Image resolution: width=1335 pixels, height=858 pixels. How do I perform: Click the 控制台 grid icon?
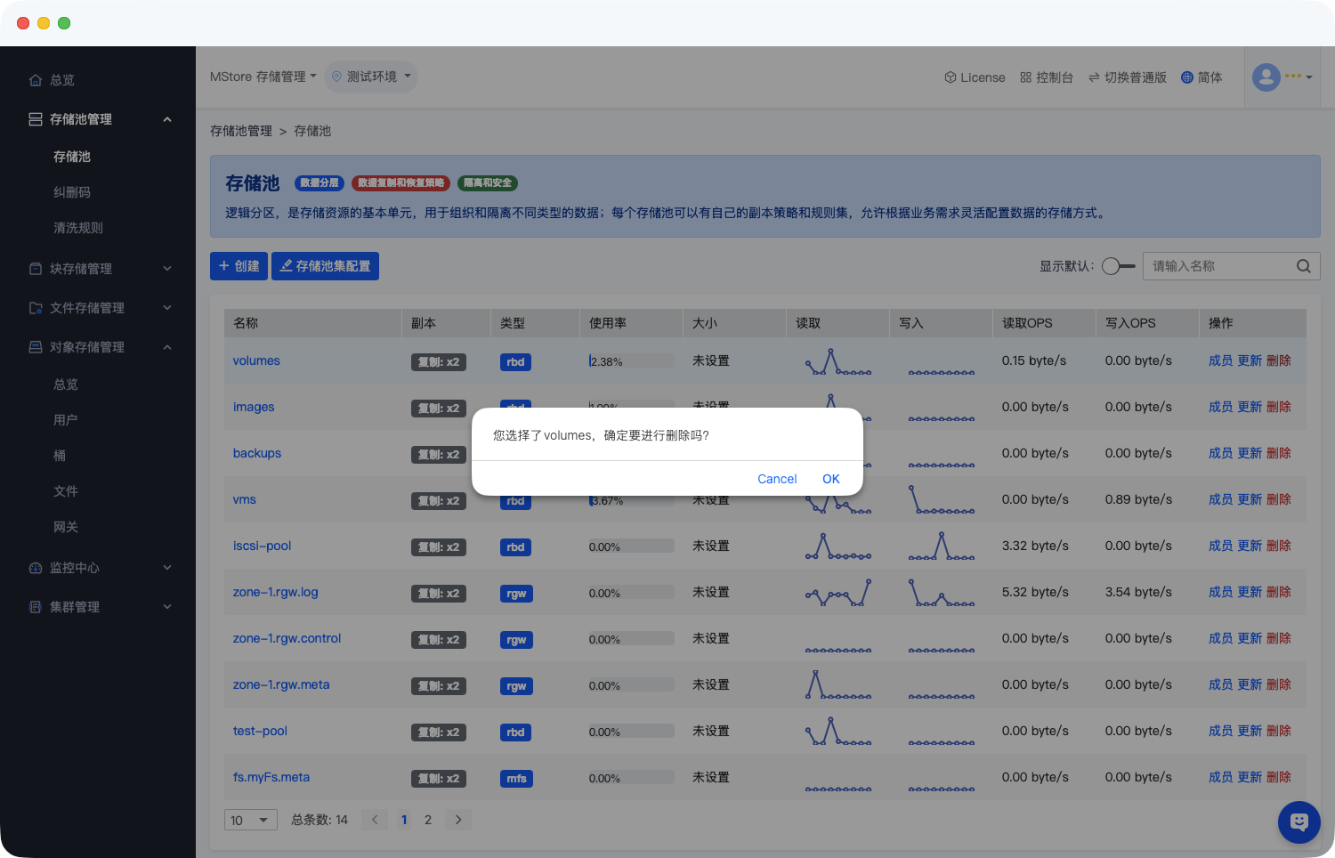pyautogui.click(x=1025, y=77)
